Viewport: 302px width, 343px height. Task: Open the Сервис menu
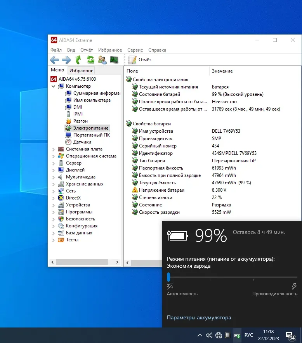pos(135,50)
